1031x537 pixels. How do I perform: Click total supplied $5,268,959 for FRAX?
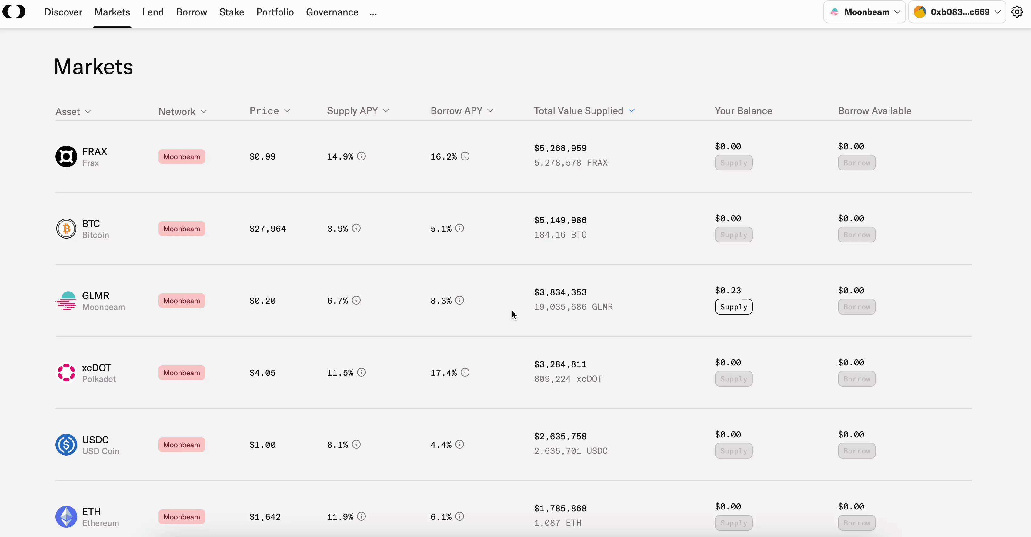(x=560, y=148)
